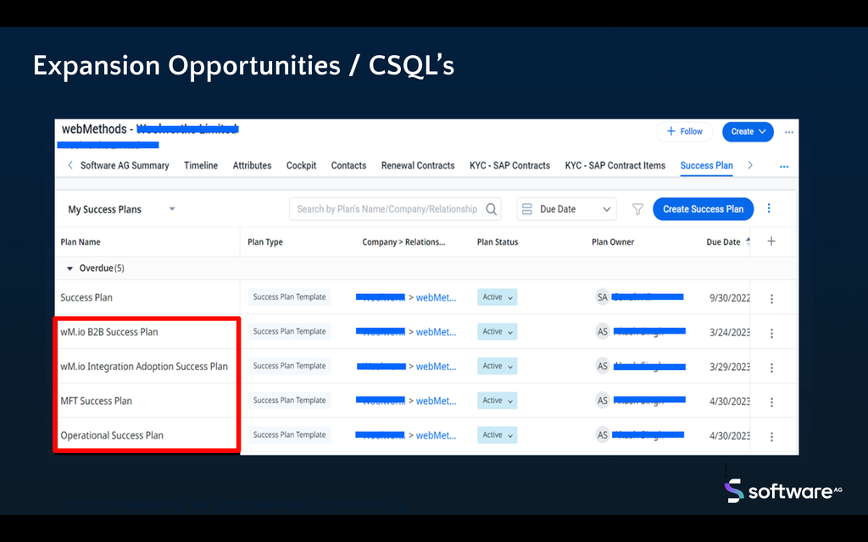Switch to the KYC - SAP Contracts tab
This screenshot has width=868, height=542.
pyautogui.click(x=509, y=165)
